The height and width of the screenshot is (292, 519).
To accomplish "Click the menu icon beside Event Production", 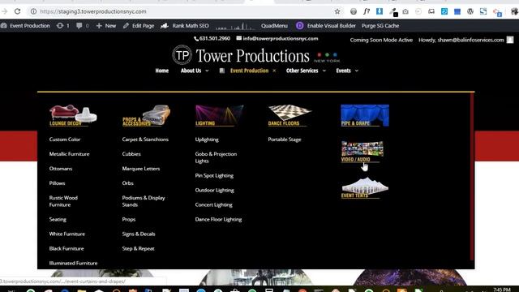I will [x=221, y=71].
